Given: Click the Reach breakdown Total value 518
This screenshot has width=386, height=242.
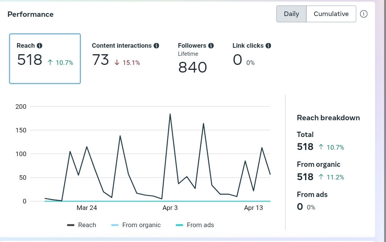Looking at the screenshot, I should [x=305, y=147].
